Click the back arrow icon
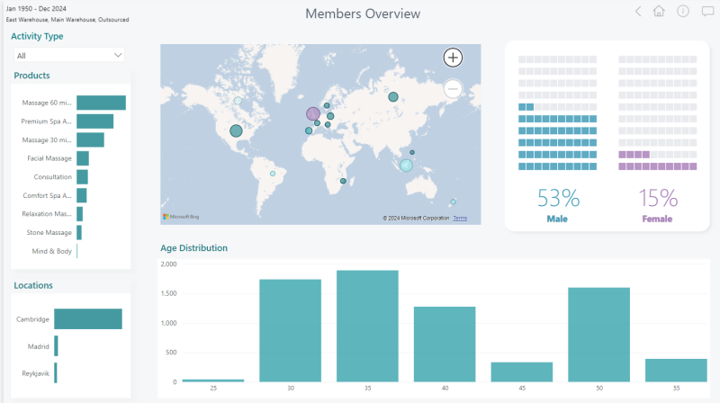The height and width of the screenshot is (403, 720). (638, 12)
